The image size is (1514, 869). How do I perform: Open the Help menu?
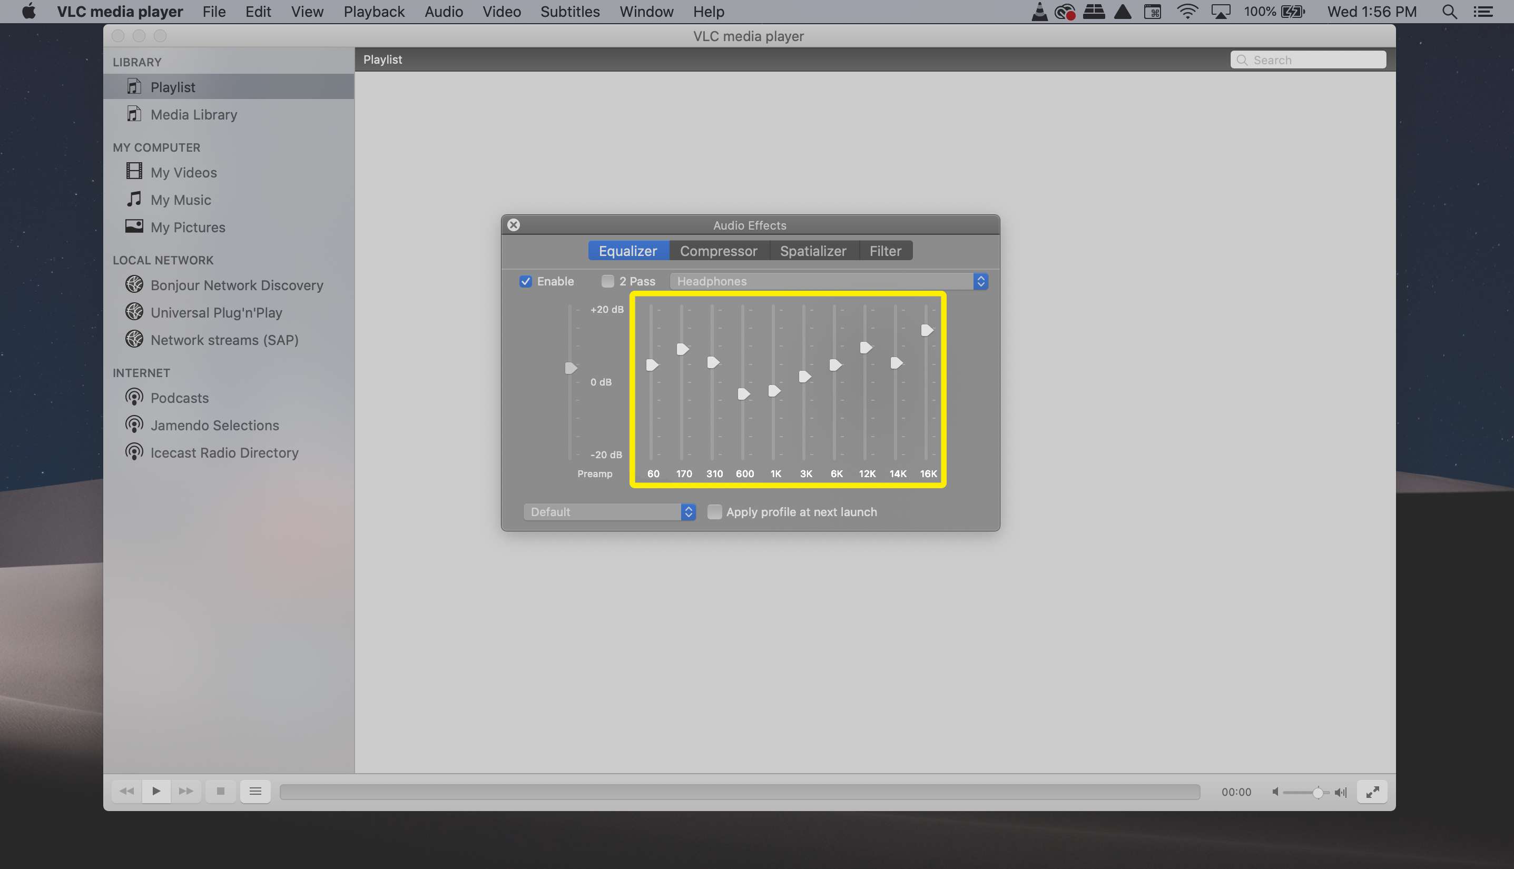(x=708, y=12)
